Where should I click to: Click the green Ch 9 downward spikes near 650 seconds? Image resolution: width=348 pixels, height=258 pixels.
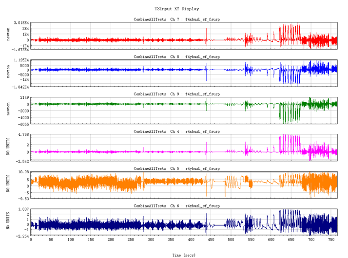click(x=290, y=112)
